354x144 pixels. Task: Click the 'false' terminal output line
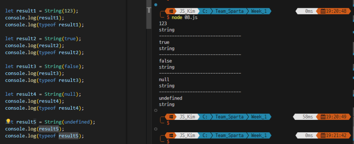166,61
